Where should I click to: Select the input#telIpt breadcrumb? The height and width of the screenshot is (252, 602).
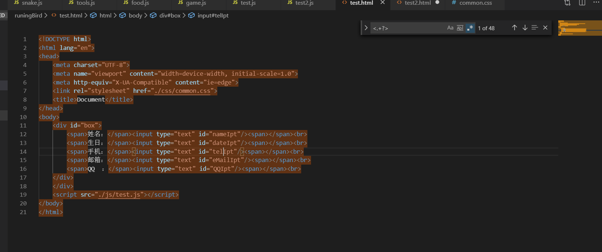[213, 15]
